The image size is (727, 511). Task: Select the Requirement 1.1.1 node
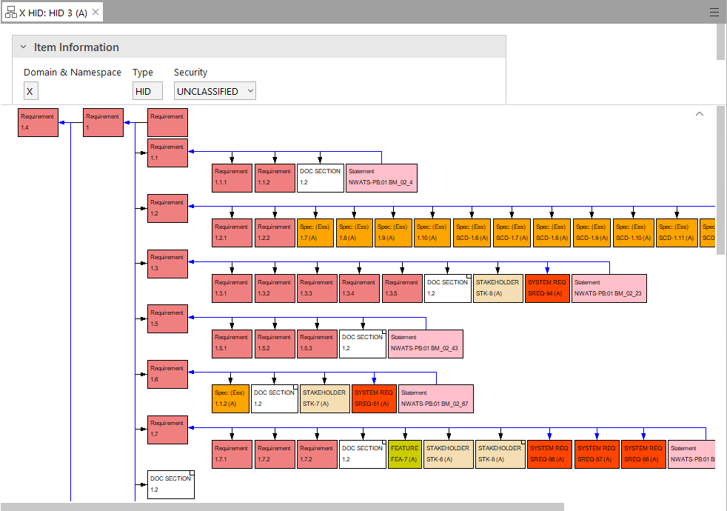coord(232,178)
